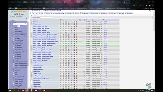Focus the Содержит слово filter field
163x92 pixels.
(47, 18)
